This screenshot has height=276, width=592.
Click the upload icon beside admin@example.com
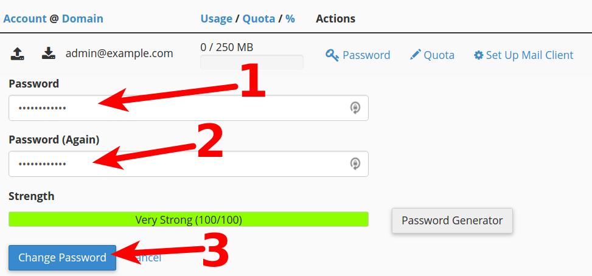18,54
